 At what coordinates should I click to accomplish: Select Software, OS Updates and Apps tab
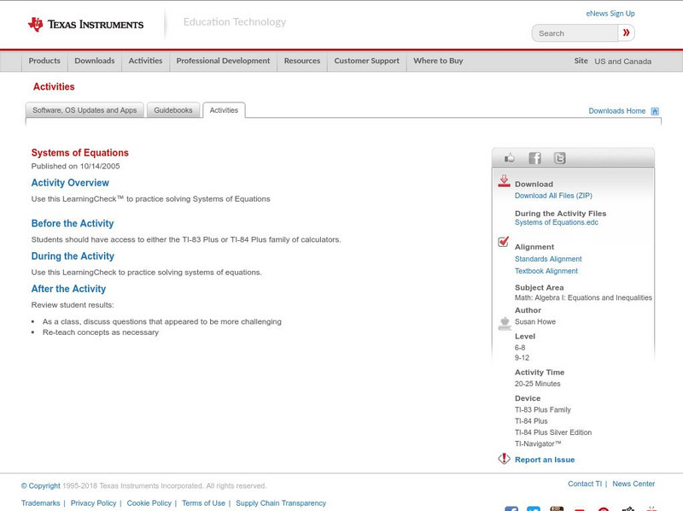click(x=85, y=110)
